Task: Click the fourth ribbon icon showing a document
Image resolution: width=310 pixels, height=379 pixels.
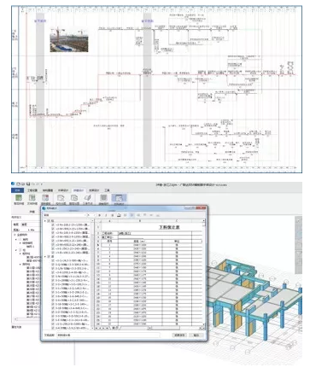Action: (61, 198)
